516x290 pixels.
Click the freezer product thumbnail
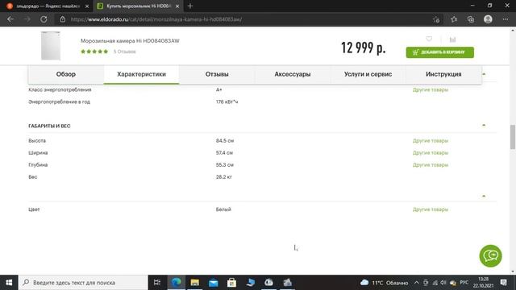click(x=51, y=46)
